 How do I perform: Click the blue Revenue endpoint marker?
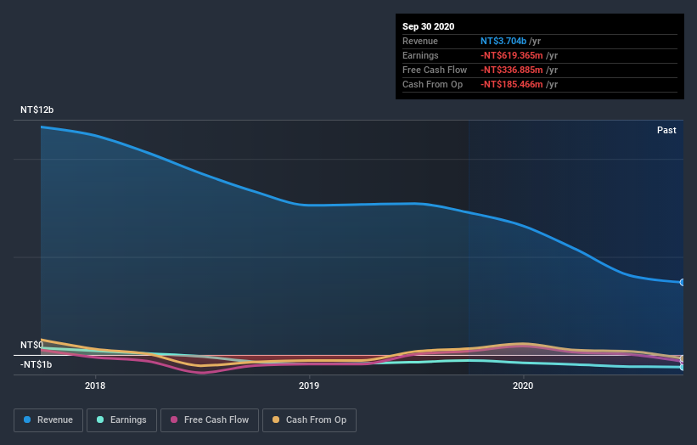[x=683, y=282]
